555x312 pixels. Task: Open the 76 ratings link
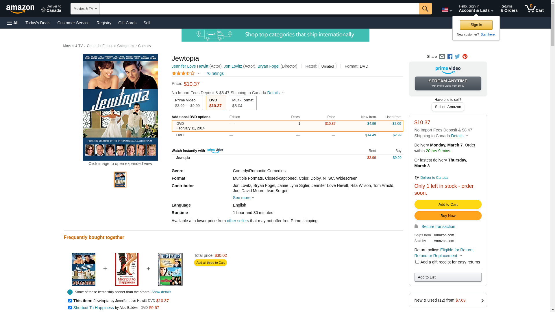[x=214, y=73]
